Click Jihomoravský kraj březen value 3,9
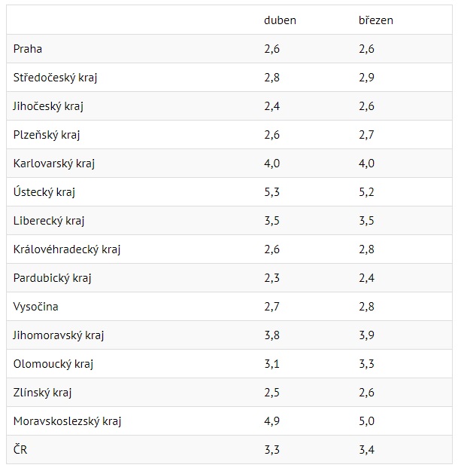Screen dimensions: 458x471 pyautogui.click(x=366, y=335)
